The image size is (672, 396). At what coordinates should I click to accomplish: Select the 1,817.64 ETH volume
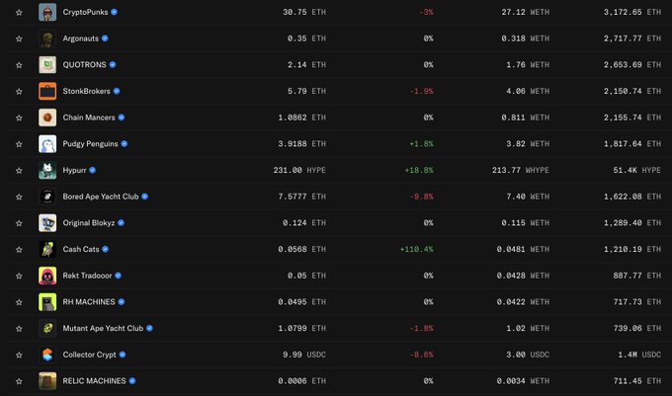(x=632, y=144)
